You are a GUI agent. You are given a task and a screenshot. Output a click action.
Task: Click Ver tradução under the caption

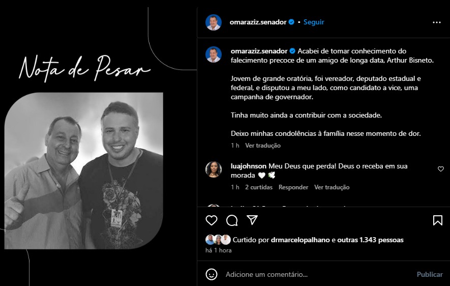(263, 146)
